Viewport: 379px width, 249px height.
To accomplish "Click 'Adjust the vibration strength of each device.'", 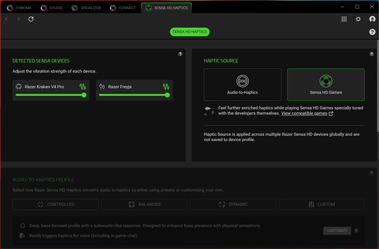I will pyautogui.click(x=54, y=71).
